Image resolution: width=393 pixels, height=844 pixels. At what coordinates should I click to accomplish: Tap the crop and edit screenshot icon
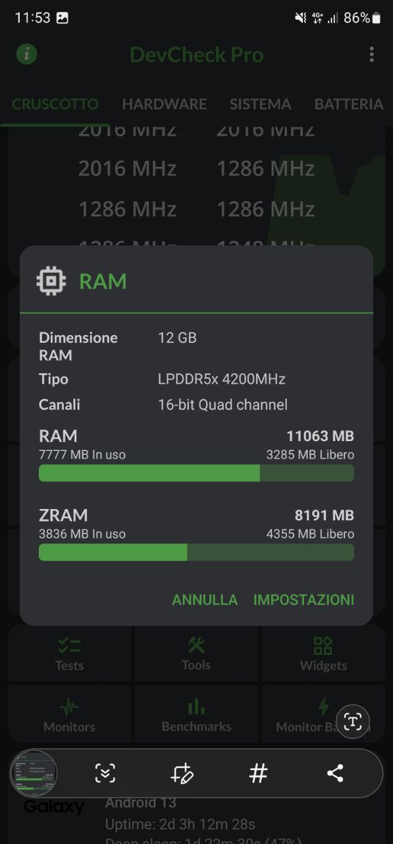[x=182, y=773]
